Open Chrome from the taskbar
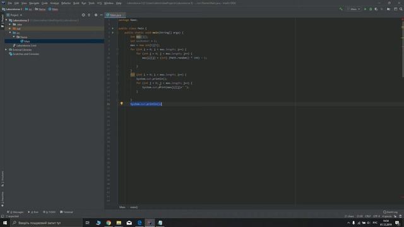404x227 pixels. tap(109, 223)
